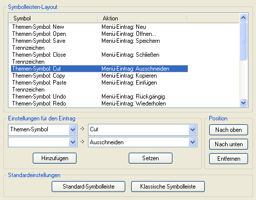This screenshot has height=200, width=256.
Task: Click the scroll down arrow in list
Action: [x=243, y=102]
